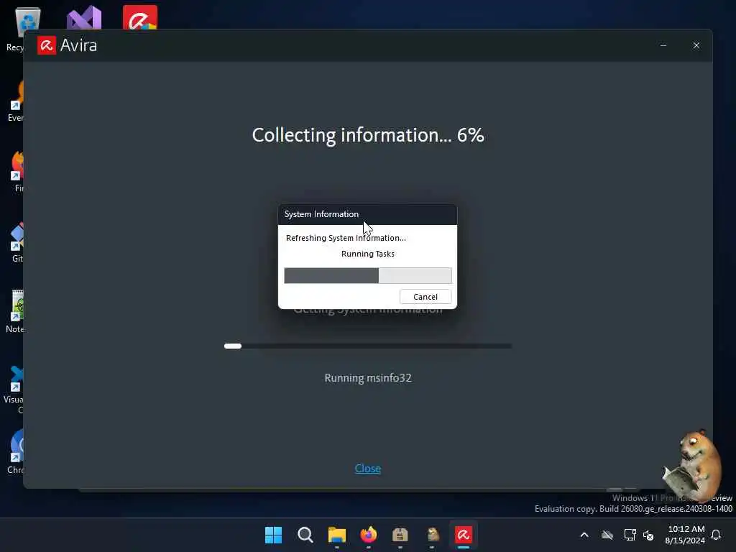Screen dimensions: 736x552
Task: Select the Notepad++ desktop shortcut
Action: 16,312
